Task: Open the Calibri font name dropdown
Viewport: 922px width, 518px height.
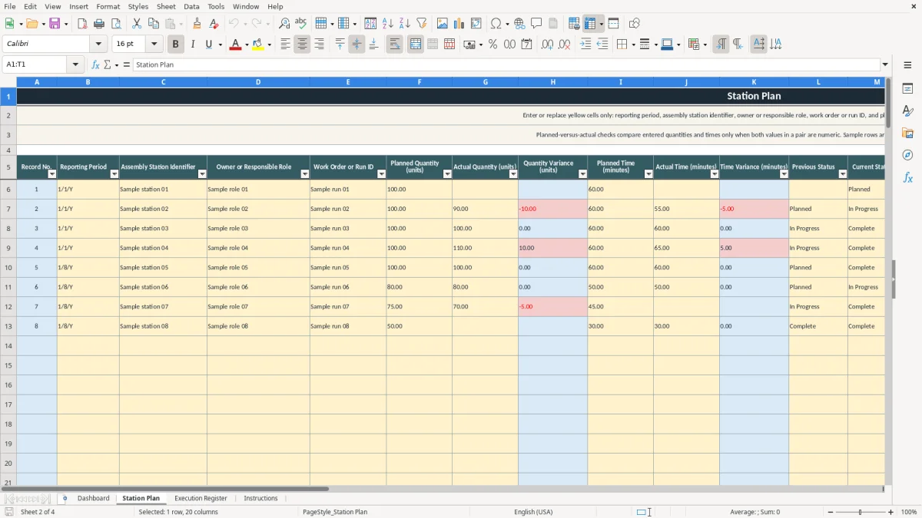Action: point(98,45)
